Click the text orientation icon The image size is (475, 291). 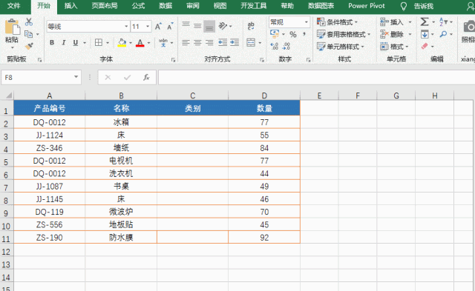223,26
